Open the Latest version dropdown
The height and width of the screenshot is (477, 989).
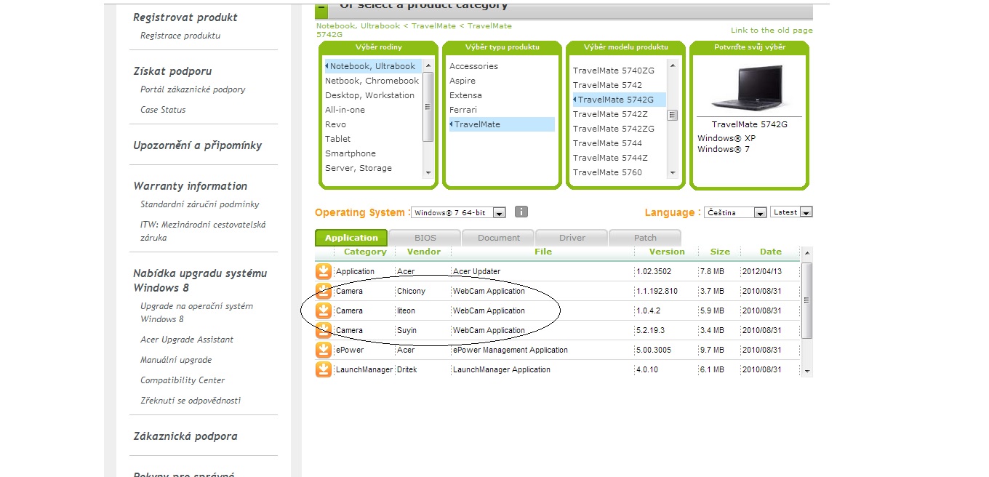[791, 212]
